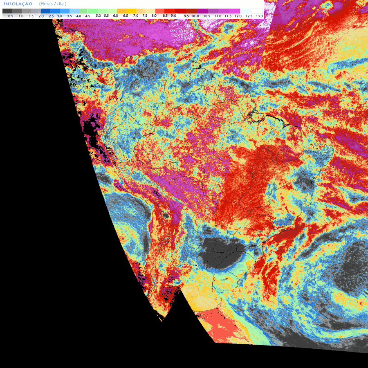Select the darkest gray swatch above 0.5

tap(7, 11)
